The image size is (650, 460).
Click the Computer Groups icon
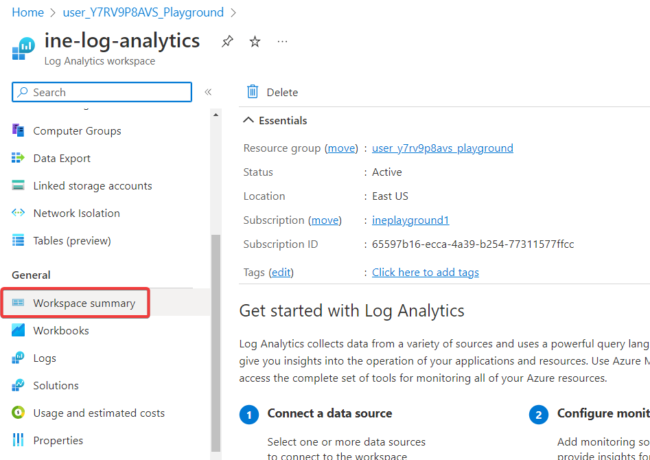pyautogui.click(x=19, y=130)
